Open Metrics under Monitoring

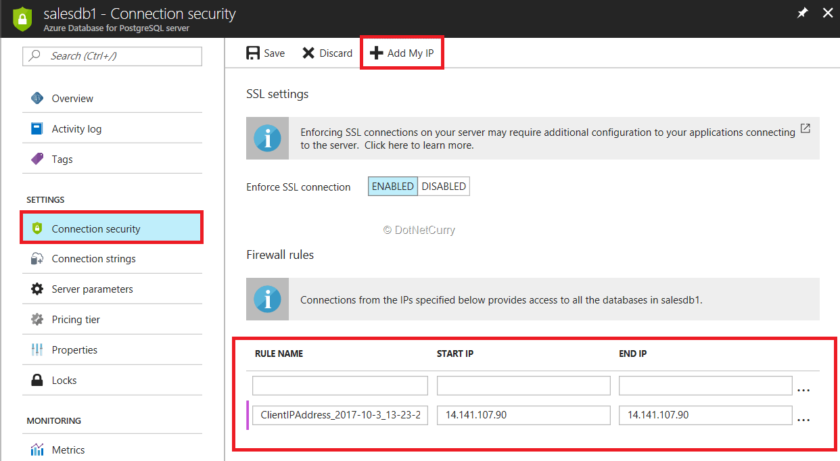point(112,450)
